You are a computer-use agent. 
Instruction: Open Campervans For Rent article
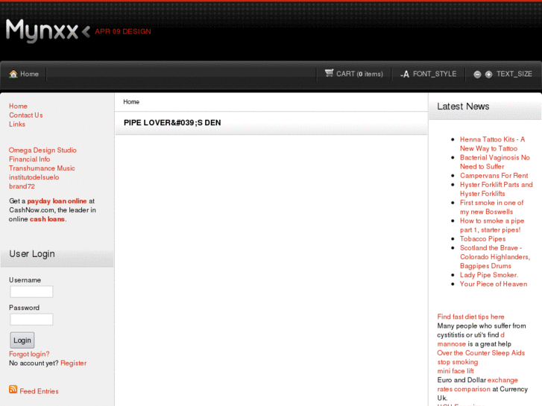coord(494,175)
